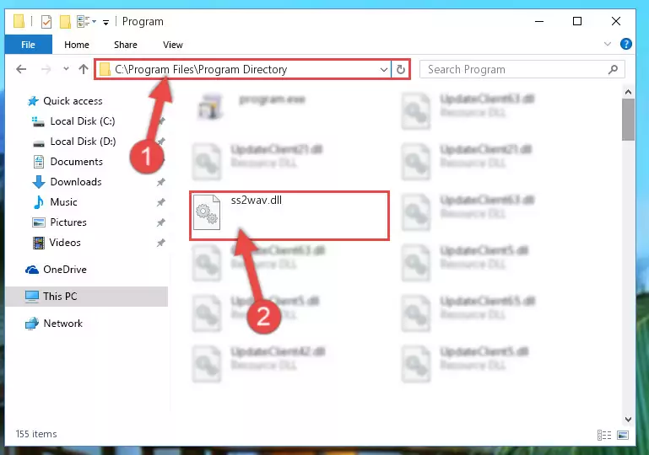
Task: Expand the ribbon chevron
Action: [x=607, y=44]
